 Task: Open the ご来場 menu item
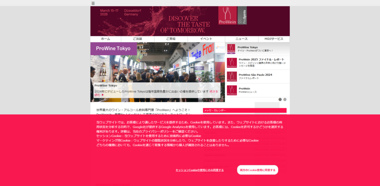tap(171, 39)
